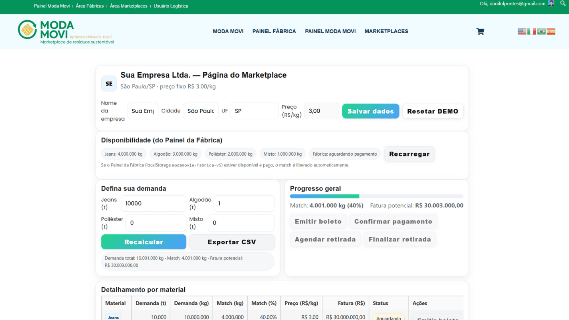Select the US flag language option
569x320 pixels.
pos(522,31)
